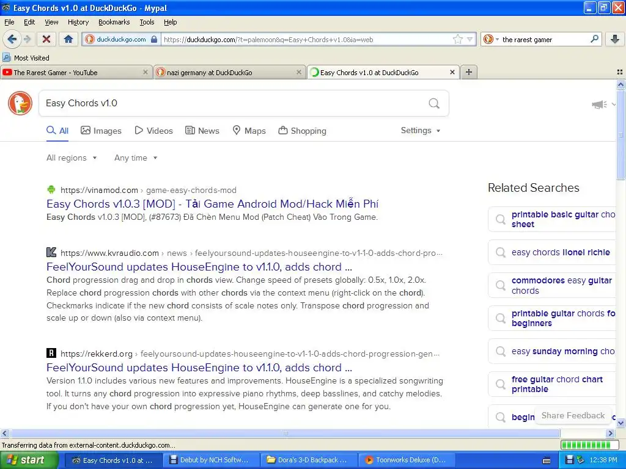Search related: easy chords lionel richie

(552, 252)
